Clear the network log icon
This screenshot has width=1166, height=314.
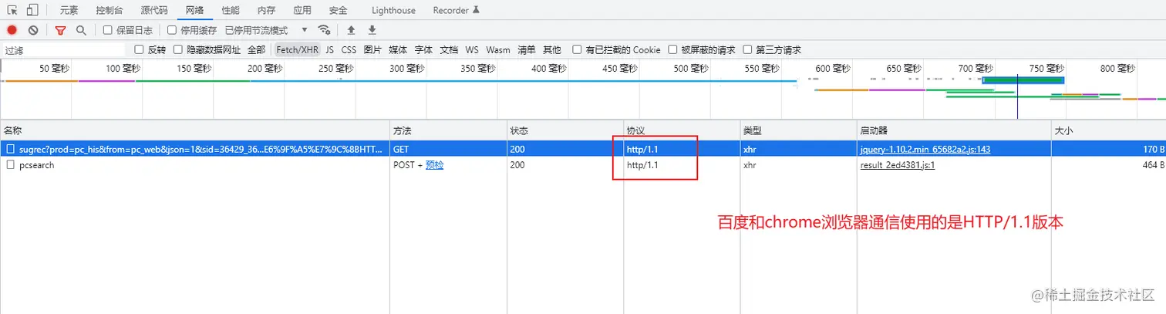[33, 30]
